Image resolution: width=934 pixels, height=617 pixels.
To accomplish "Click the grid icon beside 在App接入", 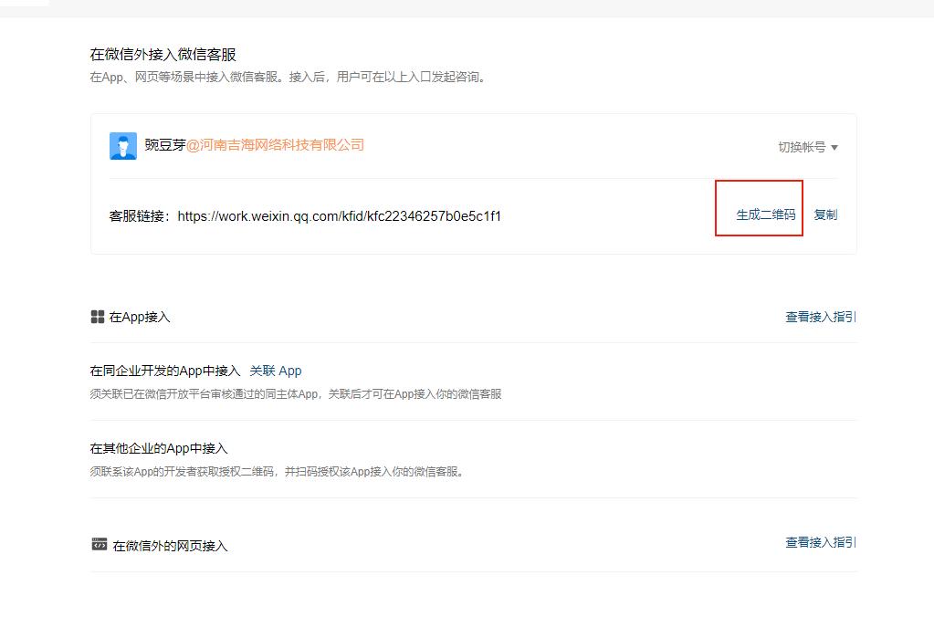I will [96, 316].
